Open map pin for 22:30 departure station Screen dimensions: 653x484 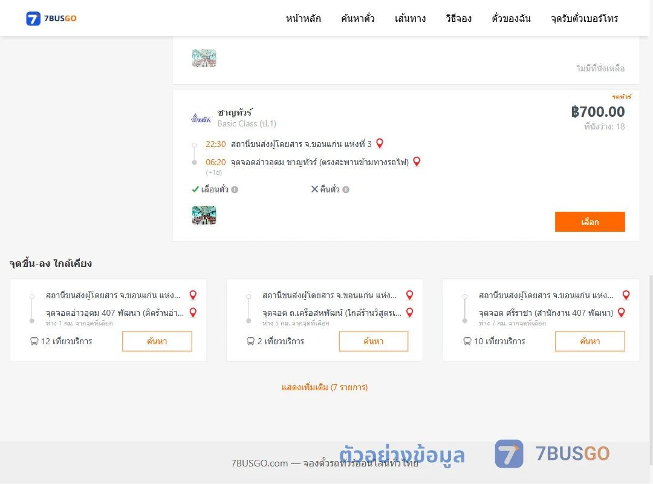coord(379,143)
